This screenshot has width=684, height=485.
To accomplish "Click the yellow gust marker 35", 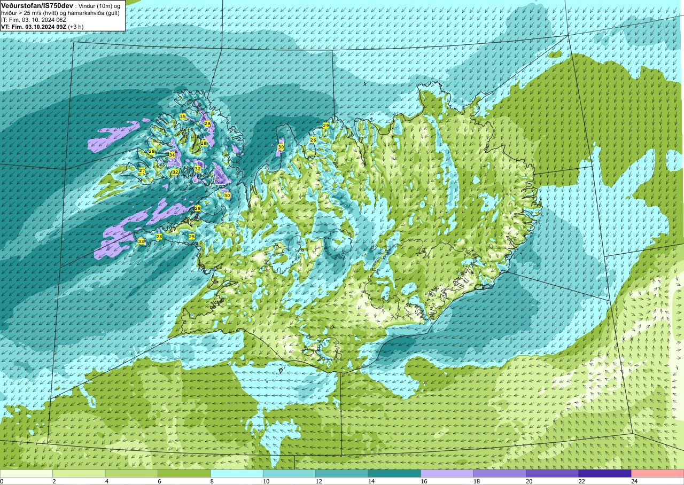I will 183,116.
